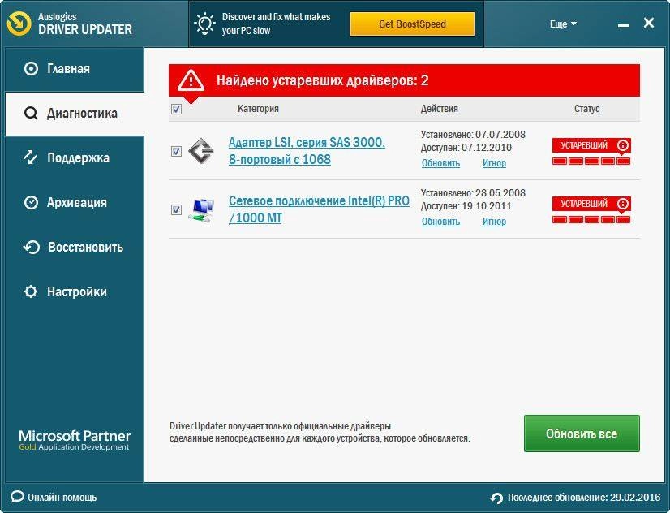The height and width of the screenshot is (513, 670).
Task: Open the Восстановить section
Action: pos(75,247)
